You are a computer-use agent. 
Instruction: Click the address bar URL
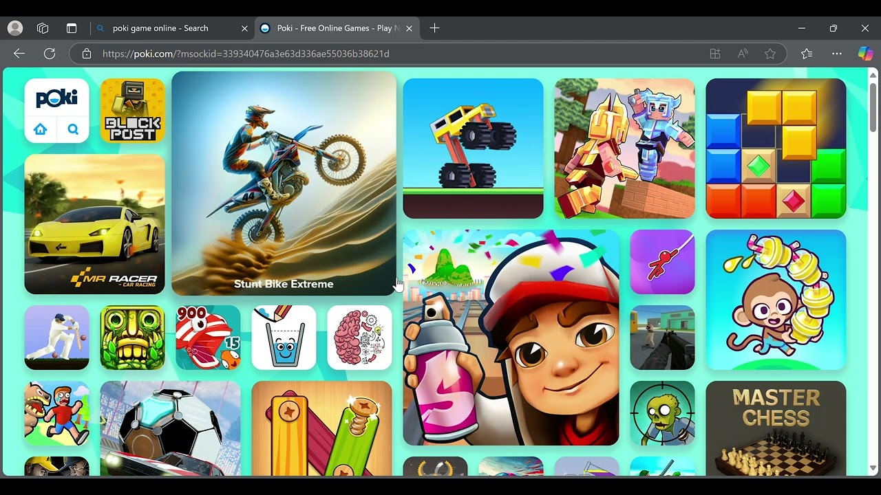246,54
